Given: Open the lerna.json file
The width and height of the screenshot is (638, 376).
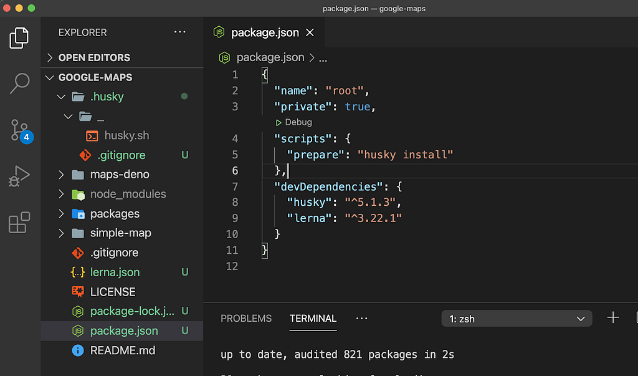Looking at the screenshot, I should click(122, 272).
